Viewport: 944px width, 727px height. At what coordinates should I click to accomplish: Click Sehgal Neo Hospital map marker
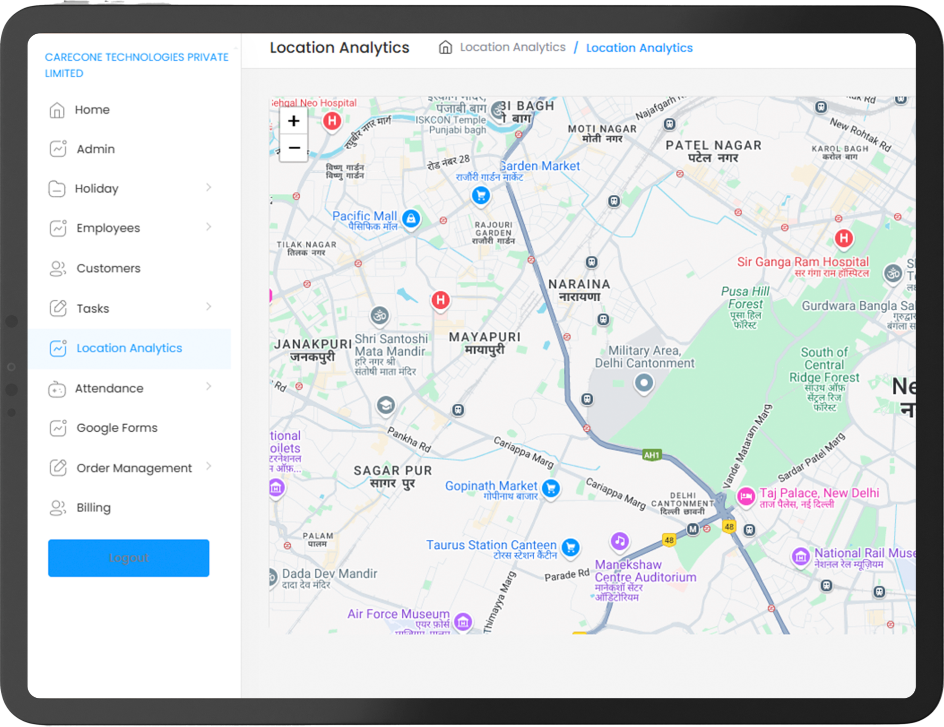point(332,121)
